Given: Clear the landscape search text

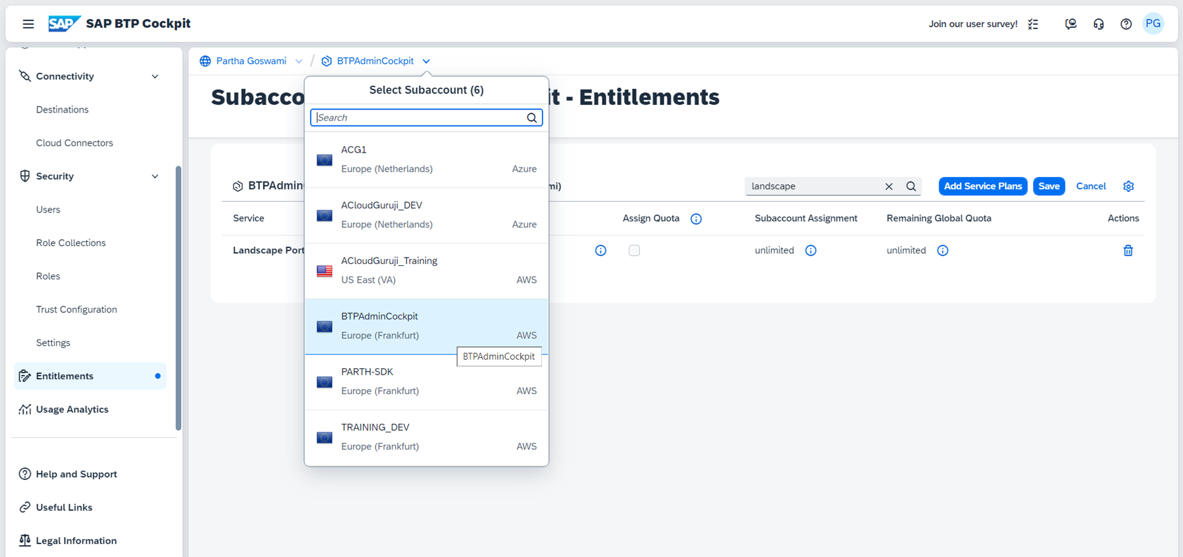Looking at the screenshot, I should pyautogui.click(x=888, y=186).
